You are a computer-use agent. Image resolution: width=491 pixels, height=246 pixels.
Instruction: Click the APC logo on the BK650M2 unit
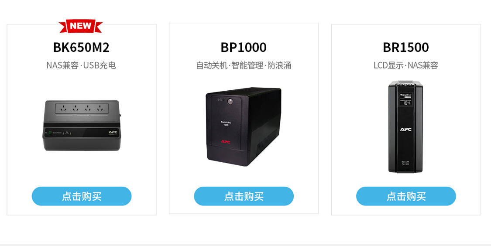(x=113, y=132)
